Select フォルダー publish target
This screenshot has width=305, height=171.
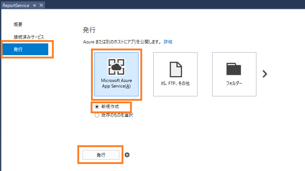(234, 74)
